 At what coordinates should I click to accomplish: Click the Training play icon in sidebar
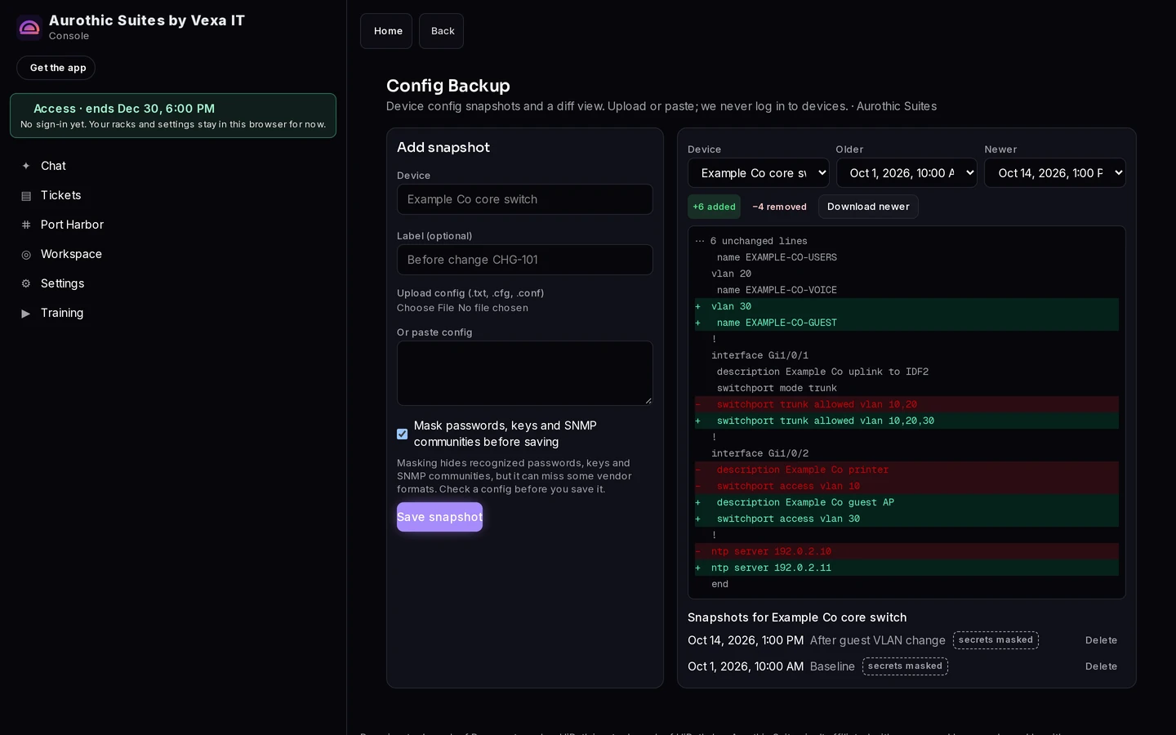pos(26,313)
